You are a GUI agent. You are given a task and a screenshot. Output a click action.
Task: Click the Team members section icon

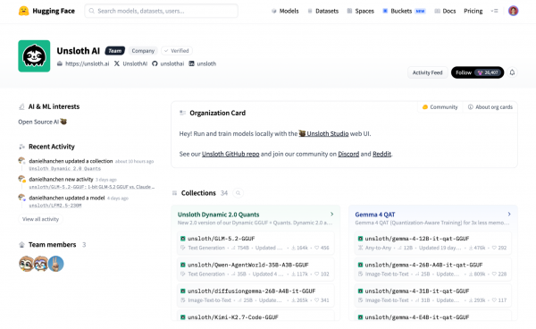pyautogui.click(x=21, y=245)
